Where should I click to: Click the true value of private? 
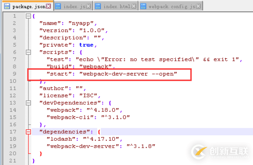coord(86,45)
